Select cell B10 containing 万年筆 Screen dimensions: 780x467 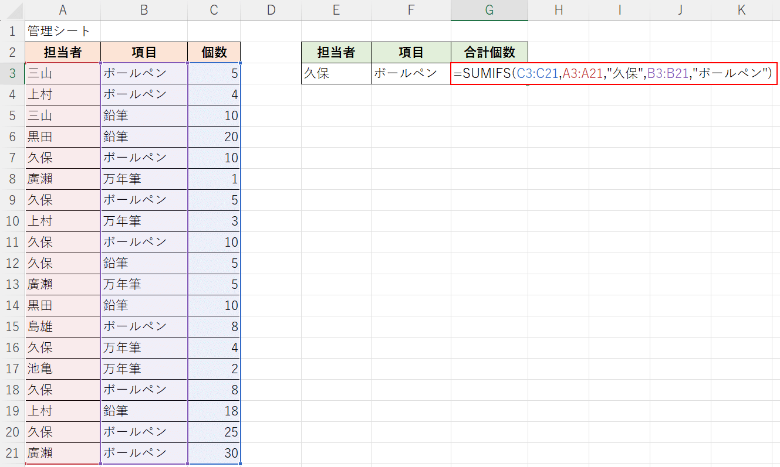pyautogui.click(x=144, y=221)
